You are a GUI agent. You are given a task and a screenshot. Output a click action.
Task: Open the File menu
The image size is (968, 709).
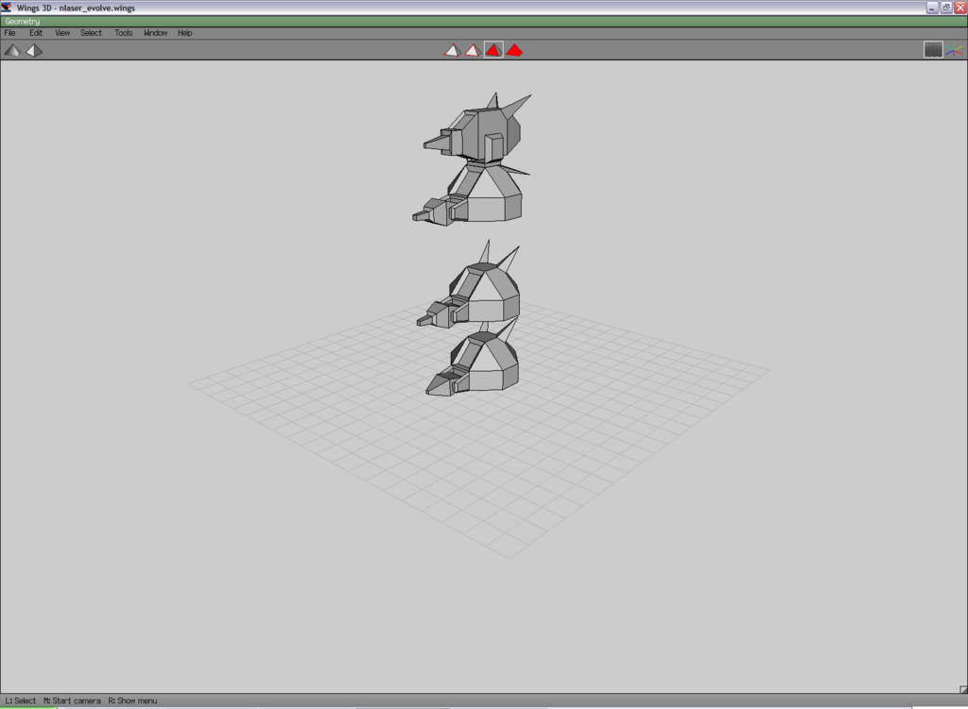coord(10,33)
